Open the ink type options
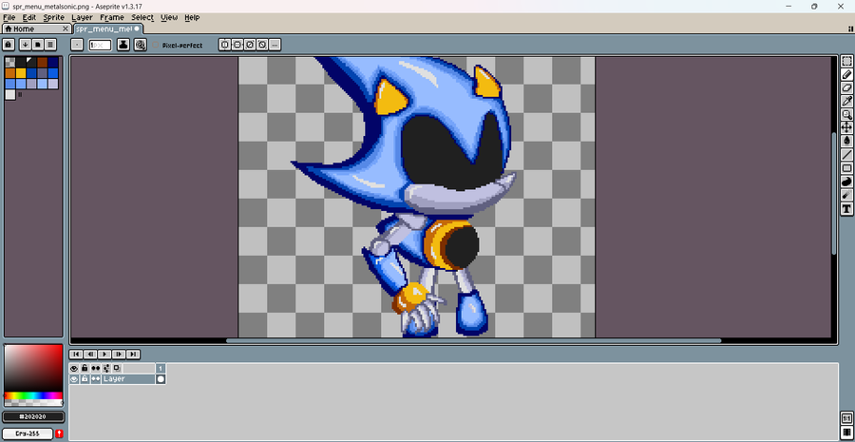Image resolution: width=855 pixels, height=442 pixels. pos(123,45)
